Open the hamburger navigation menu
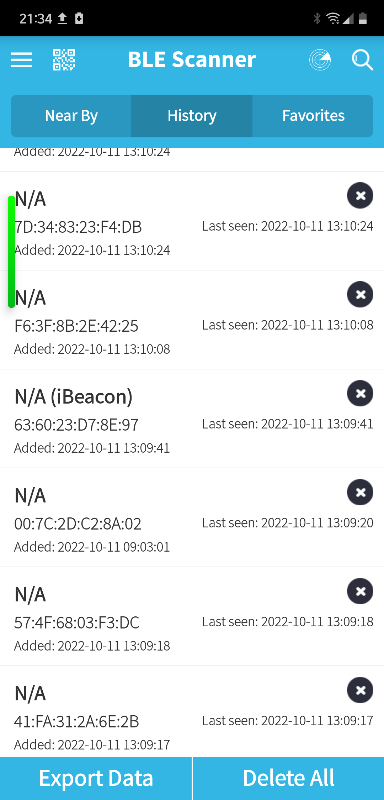The width and height of the screenshot is (384, 800). pos(21,59)
